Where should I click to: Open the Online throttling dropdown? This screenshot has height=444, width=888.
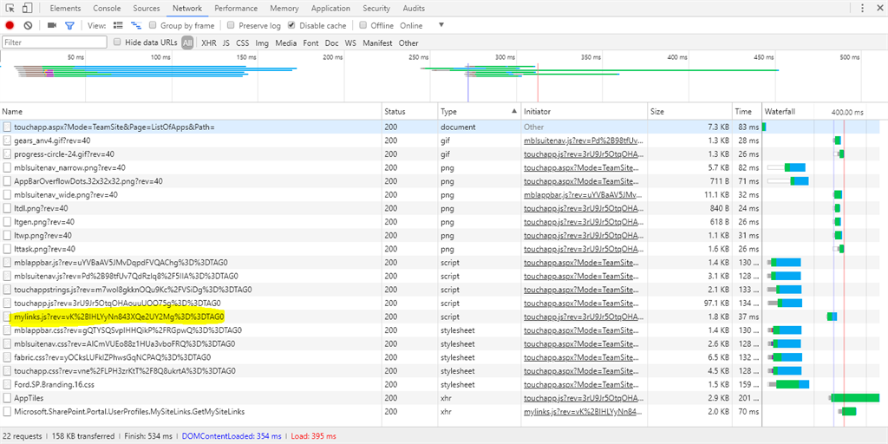pos(422,25)
